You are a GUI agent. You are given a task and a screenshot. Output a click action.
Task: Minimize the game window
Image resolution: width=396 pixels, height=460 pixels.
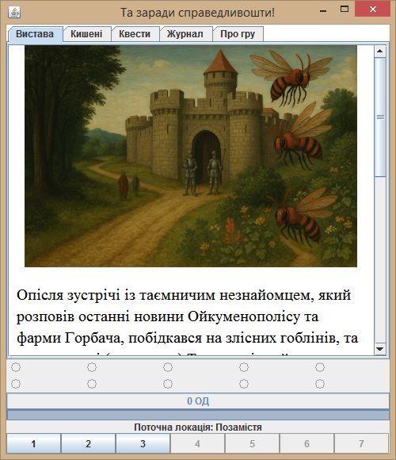pos(323,10)
